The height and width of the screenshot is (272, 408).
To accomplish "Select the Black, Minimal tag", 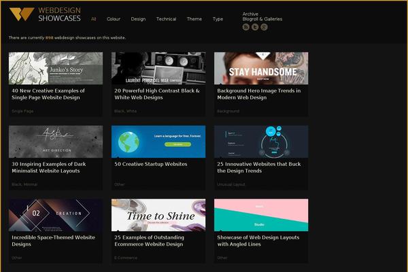I will (x=24, y=184).
